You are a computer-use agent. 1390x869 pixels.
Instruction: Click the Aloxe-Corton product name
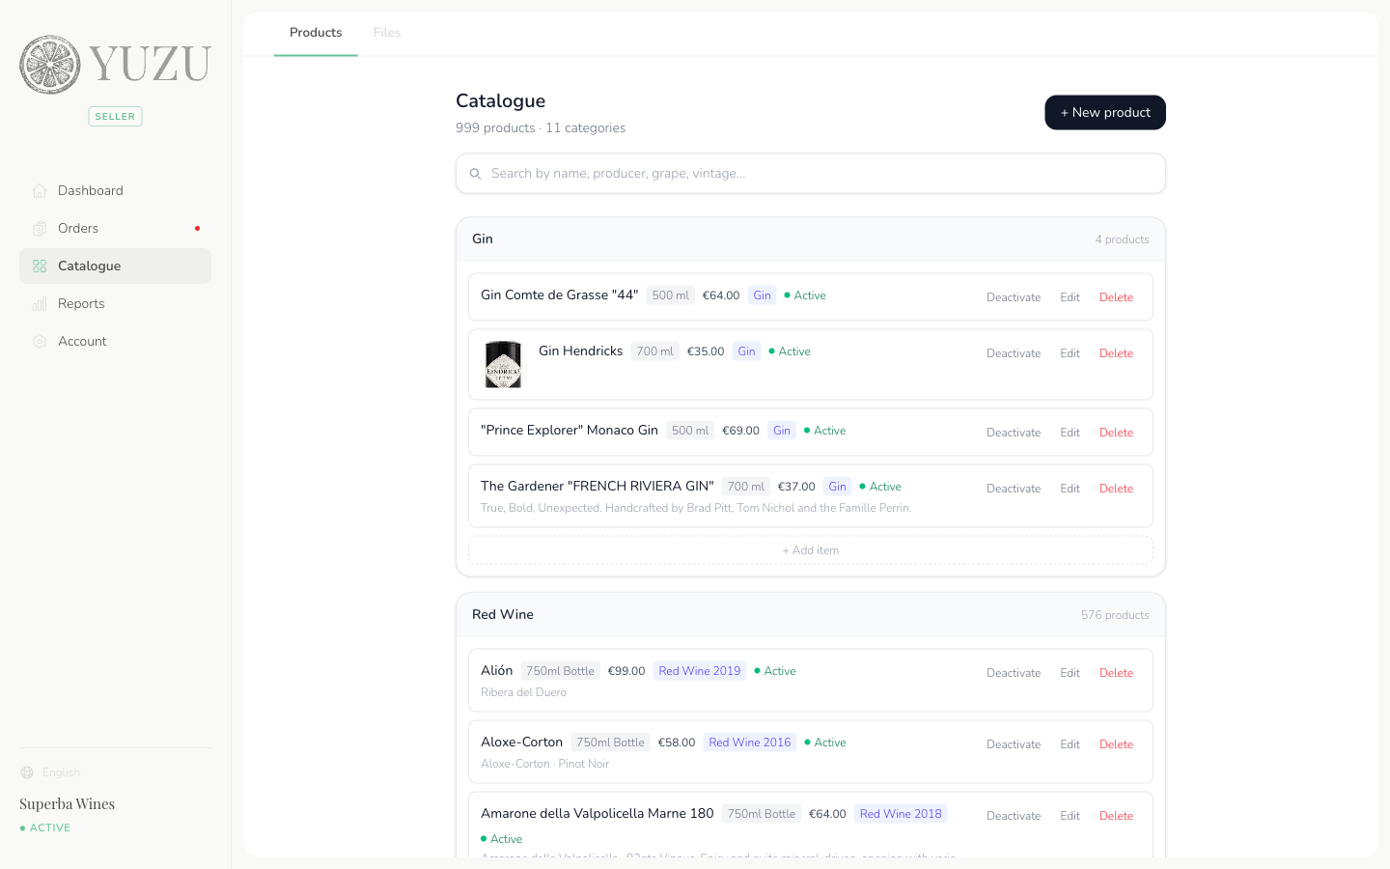point(522,743)
